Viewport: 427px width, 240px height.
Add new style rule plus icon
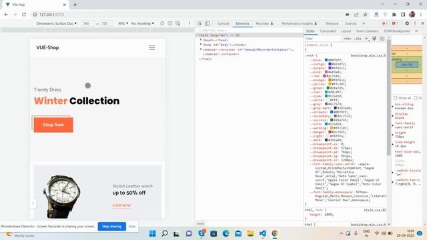[x=366, y=39]
